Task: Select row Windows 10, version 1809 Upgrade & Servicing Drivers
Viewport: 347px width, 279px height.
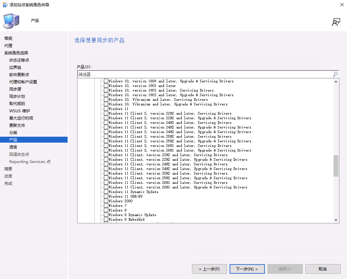Action: [x=171, y=81]
